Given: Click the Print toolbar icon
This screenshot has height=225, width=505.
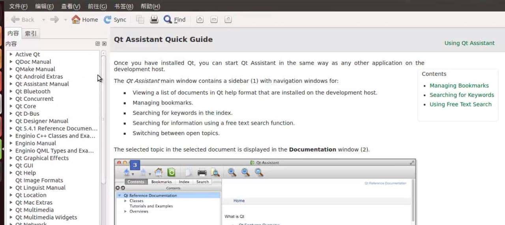Looking at the screenshot, I should 154,20.
